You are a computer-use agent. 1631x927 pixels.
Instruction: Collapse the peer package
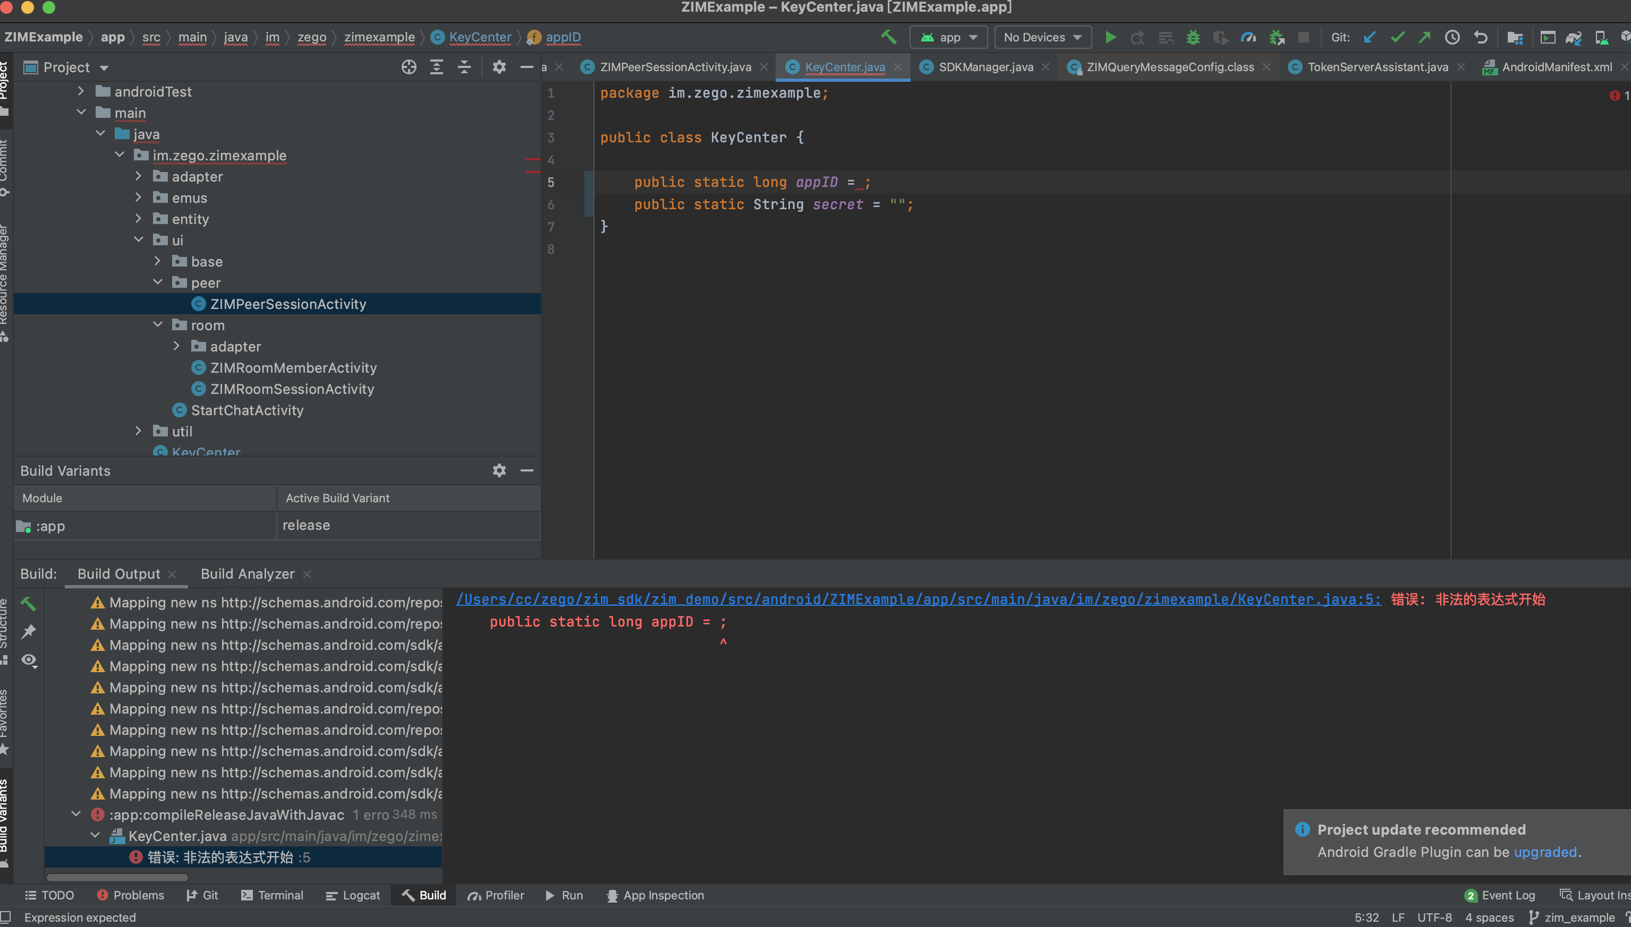tap(157, 282)
